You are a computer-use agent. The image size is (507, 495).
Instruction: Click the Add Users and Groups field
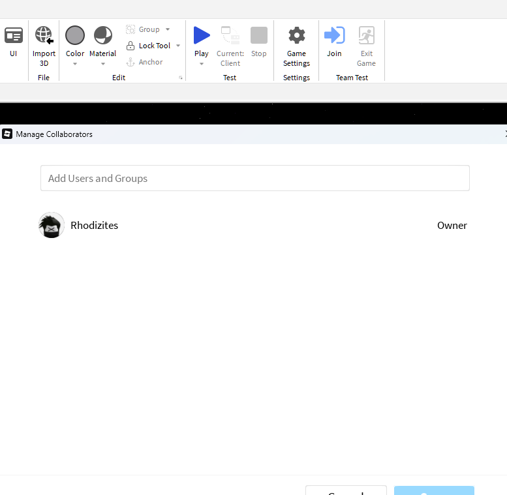(254, 178)
